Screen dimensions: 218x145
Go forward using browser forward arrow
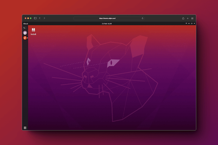44,18
